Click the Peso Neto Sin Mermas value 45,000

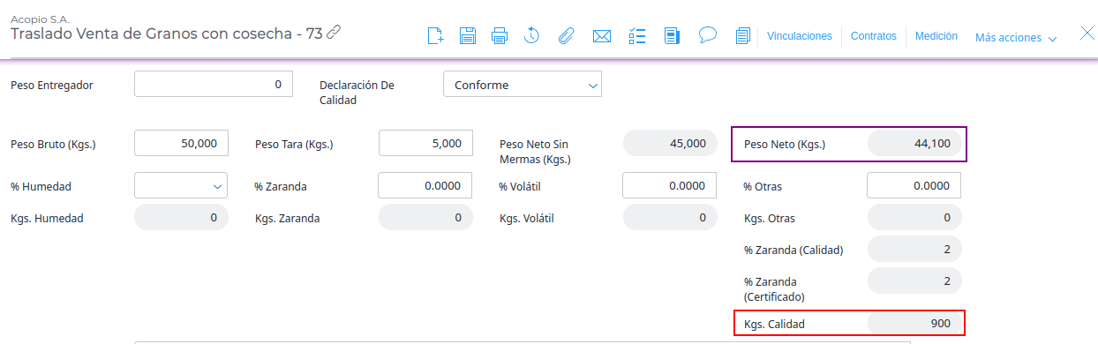pos(669,143)
